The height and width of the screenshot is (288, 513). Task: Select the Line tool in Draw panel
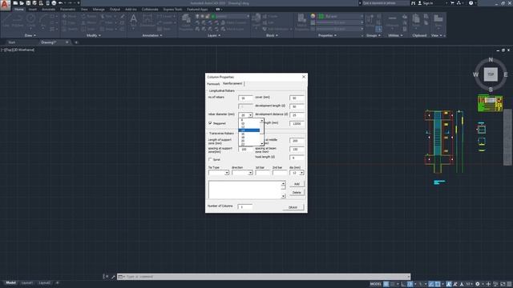(x=6, y=20)
